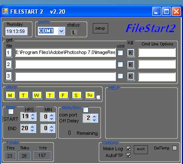This screenshot has height=164, width=183.
Task: Click the Kill K button for file 2
Action: tap(130, 65)
